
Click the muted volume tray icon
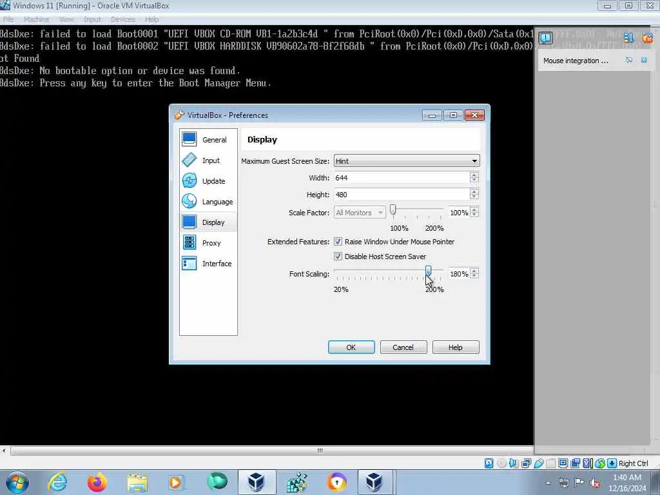point(595,483)
